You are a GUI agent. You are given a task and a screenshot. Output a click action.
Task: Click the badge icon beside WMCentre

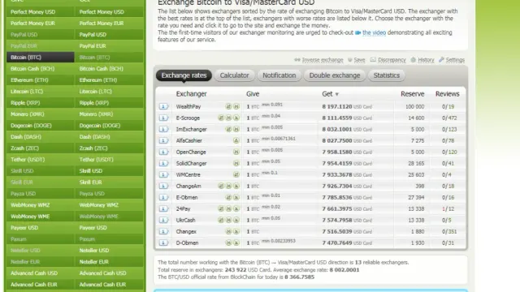coord(236,174)
